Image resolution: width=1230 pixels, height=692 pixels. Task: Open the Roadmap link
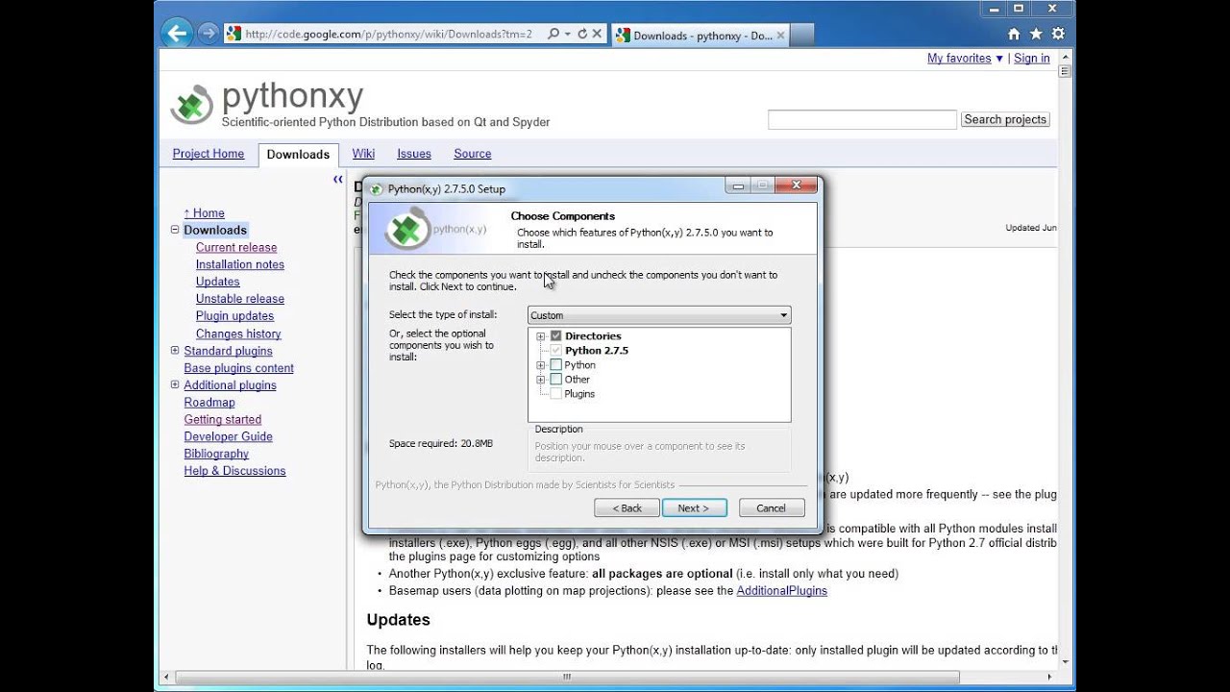pos(209,403)
